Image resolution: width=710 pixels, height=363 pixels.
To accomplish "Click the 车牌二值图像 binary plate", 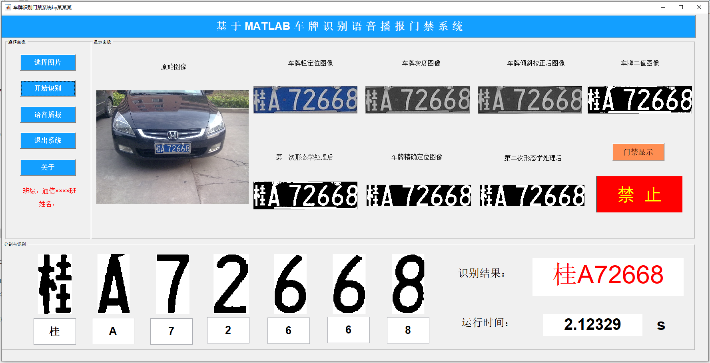I will (x=640, y=100).
